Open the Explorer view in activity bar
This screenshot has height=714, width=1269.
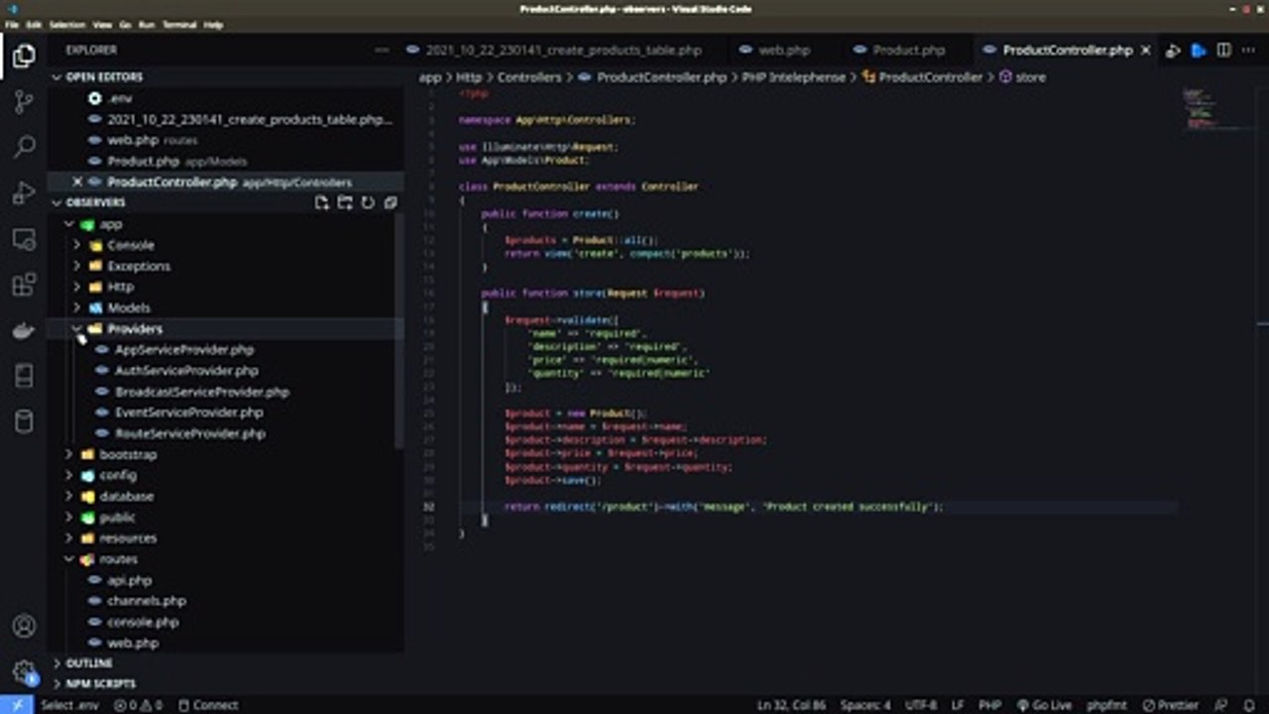click(24, 57)
